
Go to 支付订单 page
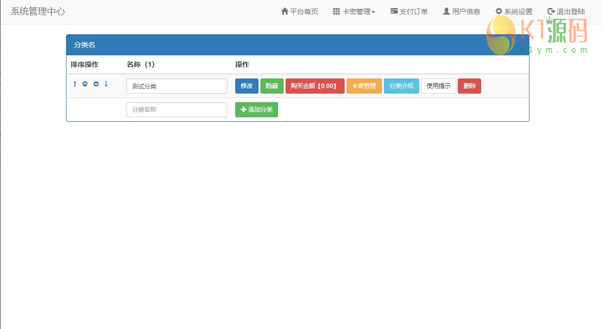pyautogui.click(x=409, y=12)
